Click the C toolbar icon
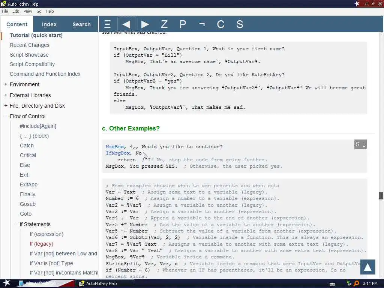 coord(220,24)
